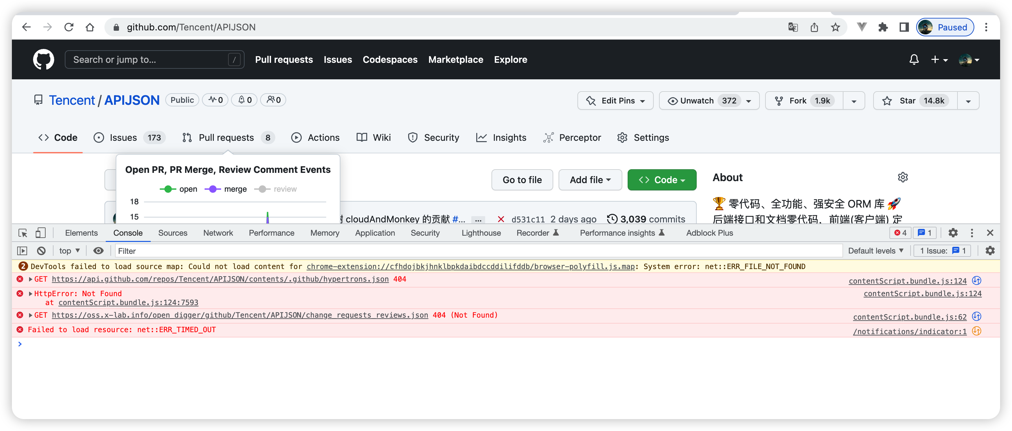Expand the HttpError: Not Found console entry
The height and width of the screenshot is (431, 1012).
point(30,294)
